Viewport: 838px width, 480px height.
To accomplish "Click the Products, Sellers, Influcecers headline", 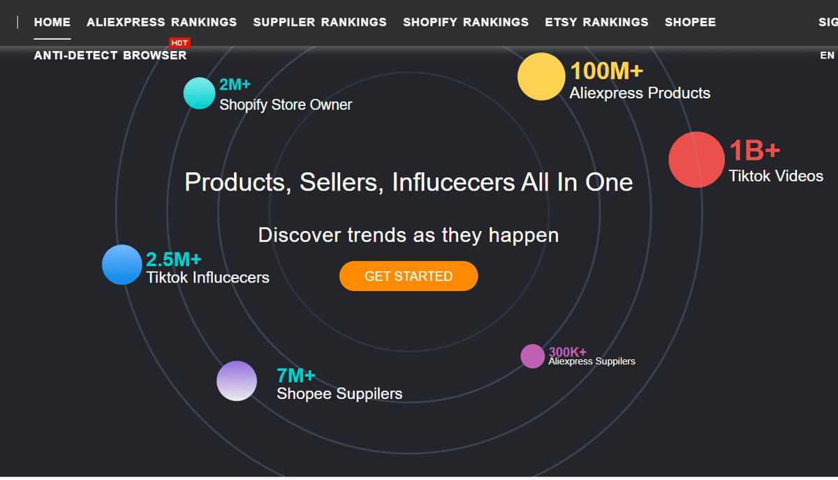I will click(409, 182).
